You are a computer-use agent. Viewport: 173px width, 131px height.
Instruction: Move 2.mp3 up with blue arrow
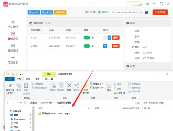point(105,46)
